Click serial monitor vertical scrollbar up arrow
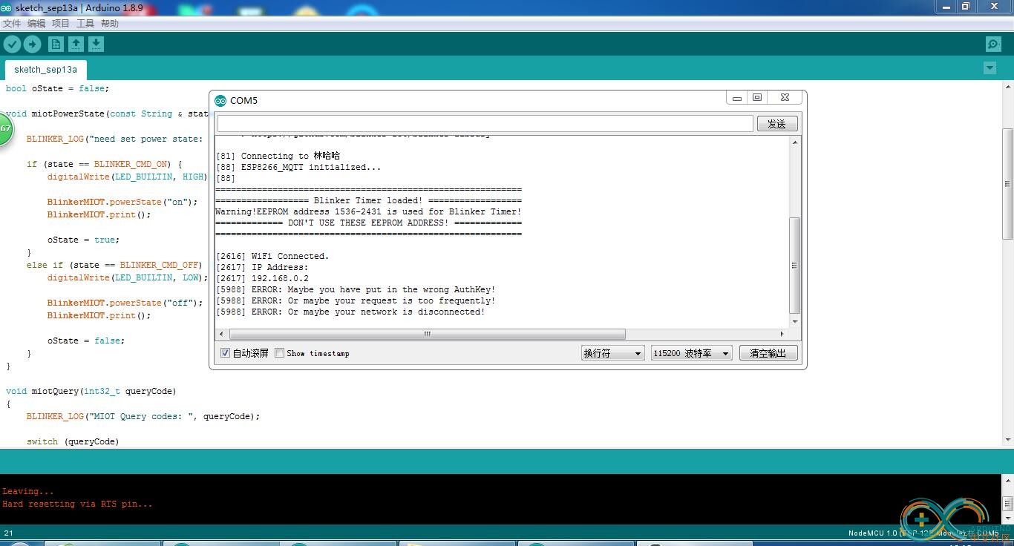Screen dimensions: 1014x546 coord(795,142)
